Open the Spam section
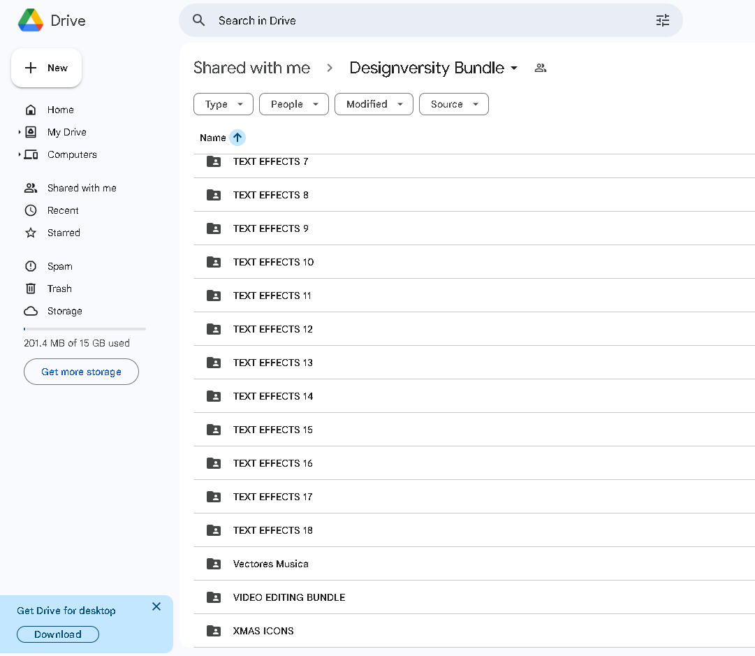The height and width of the screenshot is (656, 755). tap(59, 266)
